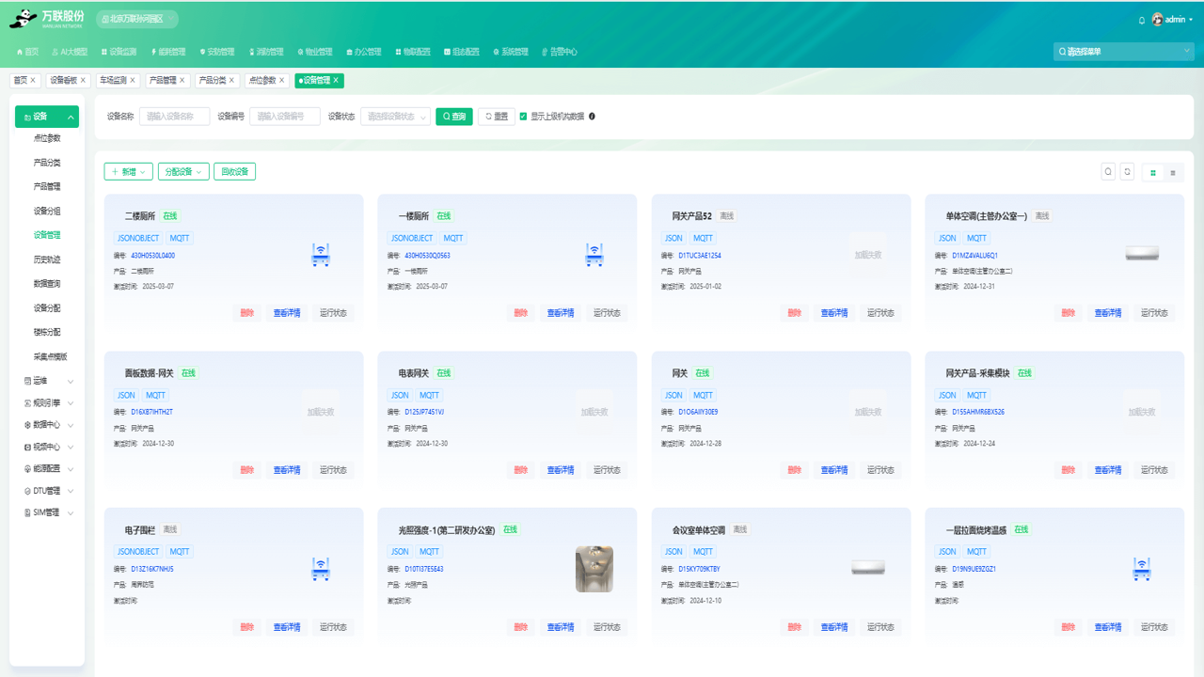Screen dimensions: 1204x677
Task: Click the 查询 search button
Action: (x=454, y=117)
